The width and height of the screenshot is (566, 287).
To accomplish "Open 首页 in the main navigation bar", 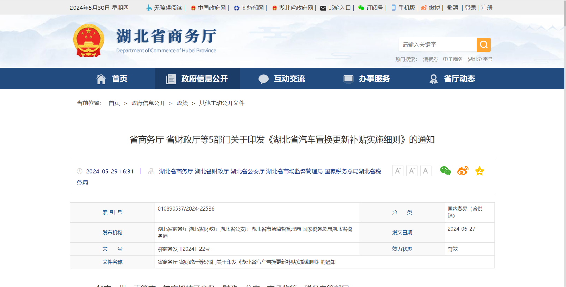I will 112,79.
